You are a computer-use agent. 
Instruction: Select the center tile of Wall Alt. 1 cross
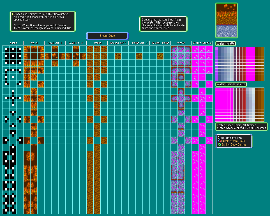(55, 56)
